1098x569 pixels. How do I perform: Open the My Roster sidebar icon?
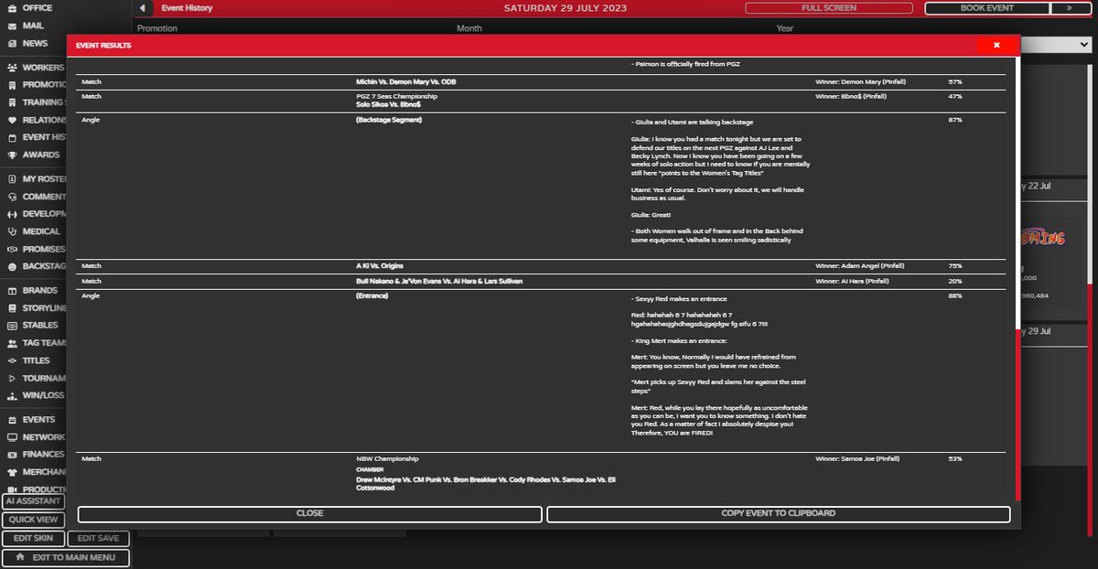point(13,179)
